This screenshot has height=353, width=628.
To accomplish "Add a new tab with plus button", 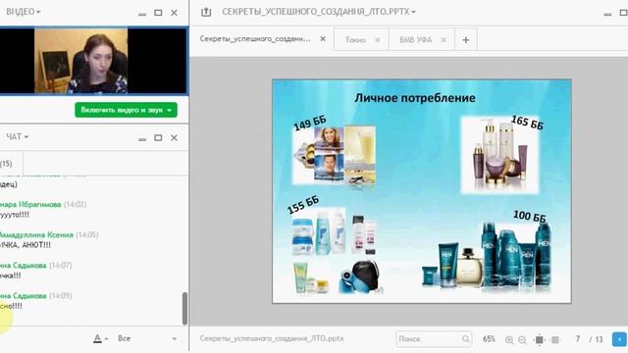I will click(x=466, y=40).
